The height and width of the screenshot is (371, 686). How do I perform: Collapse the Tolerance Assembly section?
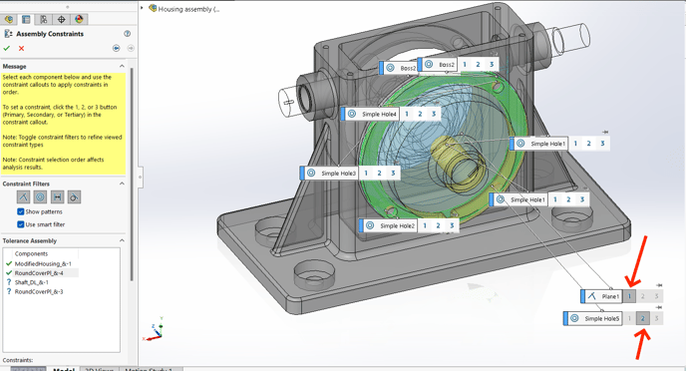click(x=122, y=240)
